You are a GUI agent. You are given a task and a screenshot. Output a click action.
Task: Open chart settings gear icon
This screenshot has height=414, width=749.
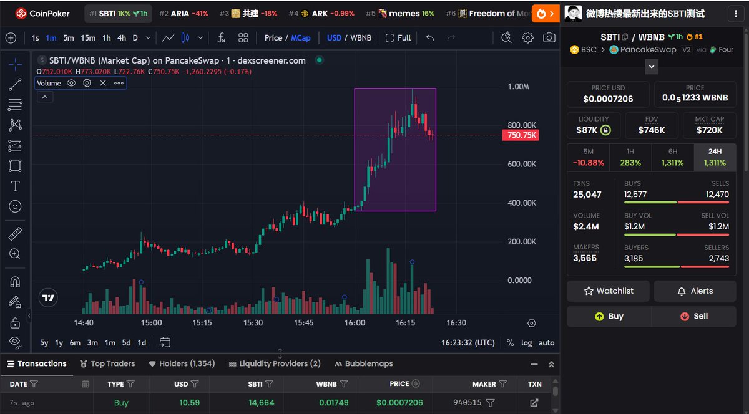528,37
